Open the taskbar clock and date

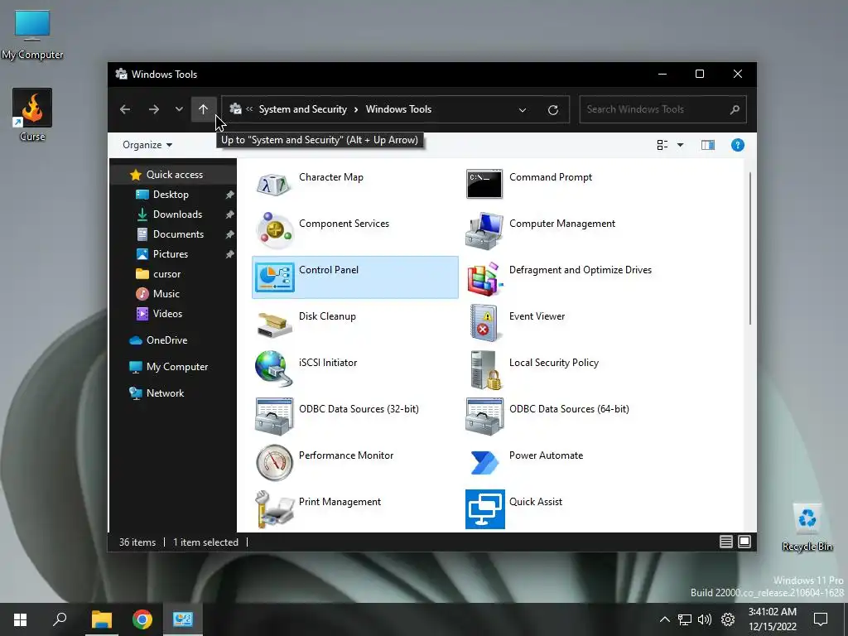(773, 619)
